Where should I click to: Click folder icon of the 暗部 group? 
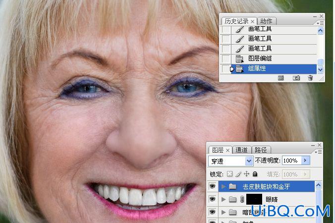pyautogui.click(x=232, y=212)
